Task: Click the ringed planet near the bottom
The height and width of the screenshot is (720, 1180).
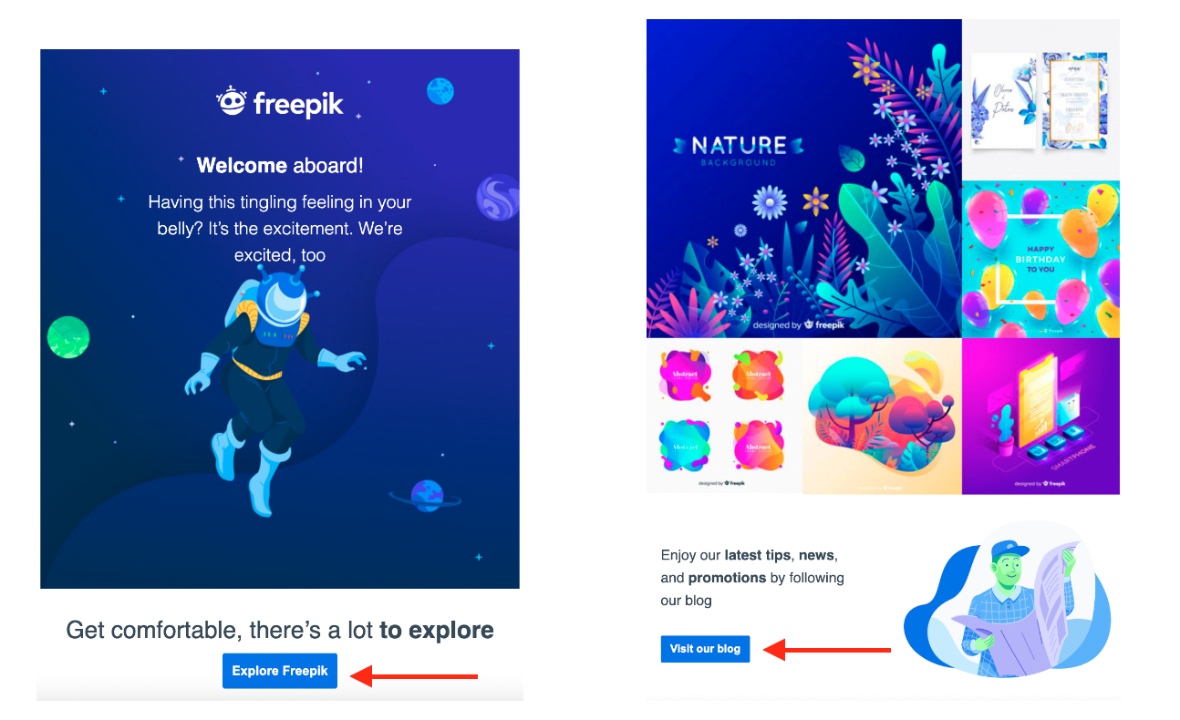Action: click(425, 497)
